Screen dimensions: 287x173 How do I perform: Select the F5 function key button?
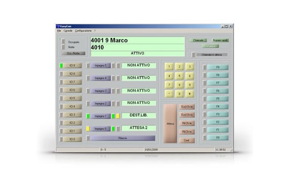218,99
